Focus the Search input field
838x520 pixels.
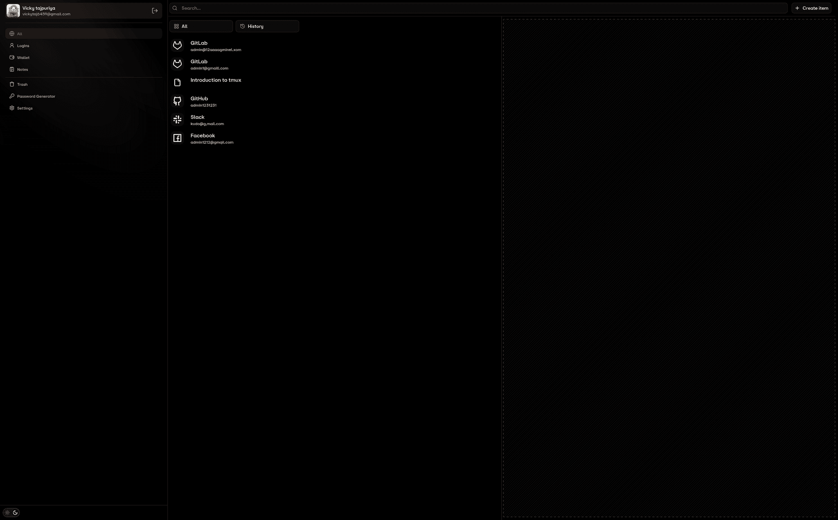[479, 8]
